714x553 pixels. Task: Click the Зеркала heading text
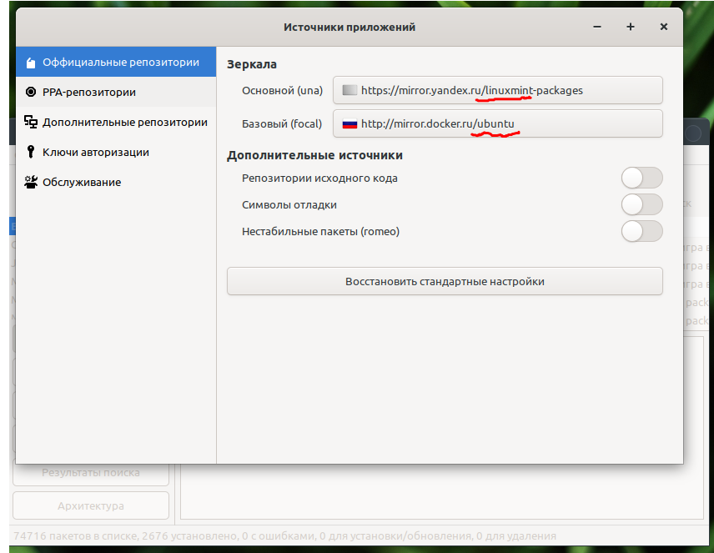pos(252,64)
